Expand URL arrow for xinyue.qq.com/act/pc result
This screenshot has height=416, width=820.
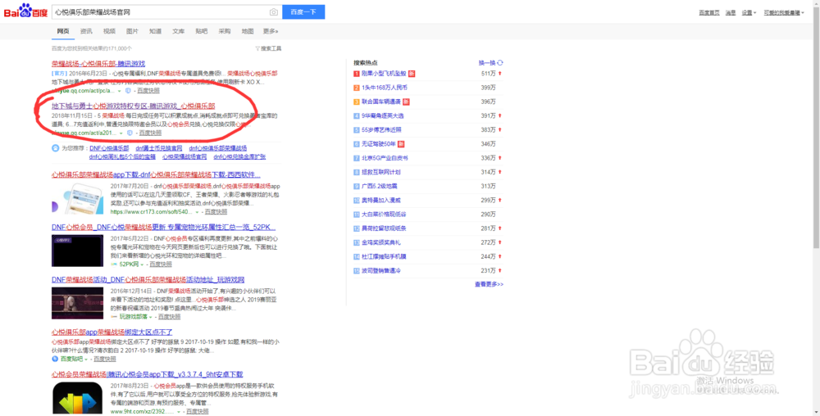coord(119,91)
